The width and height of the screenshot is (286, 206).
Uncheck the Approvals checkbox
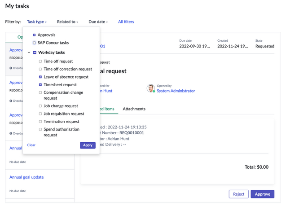(x=34, y=35)
